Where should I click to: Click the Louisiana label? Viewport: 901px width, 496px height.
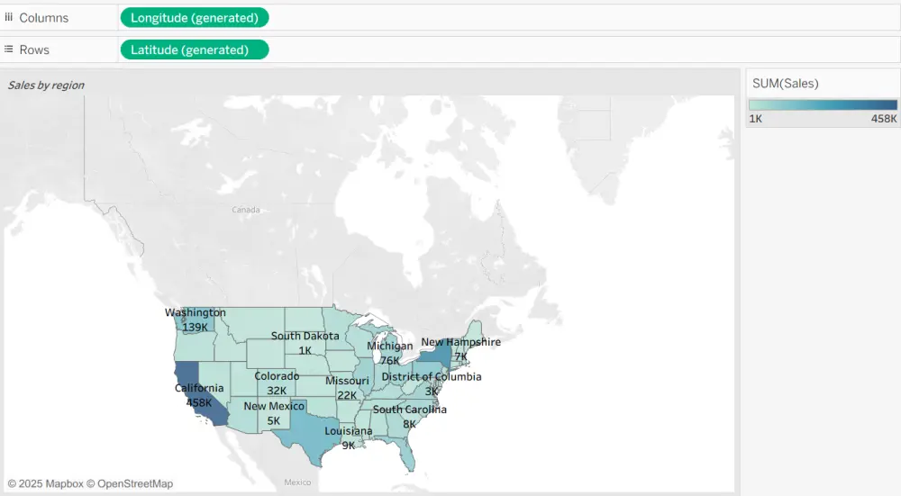point(349,430)
